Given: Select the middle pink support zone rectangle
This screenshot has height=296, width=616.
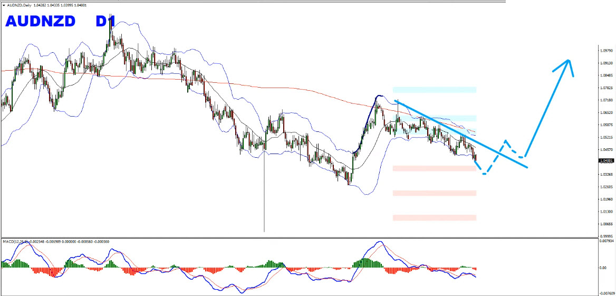Looking at the screenshot, I should click(435, 193).
